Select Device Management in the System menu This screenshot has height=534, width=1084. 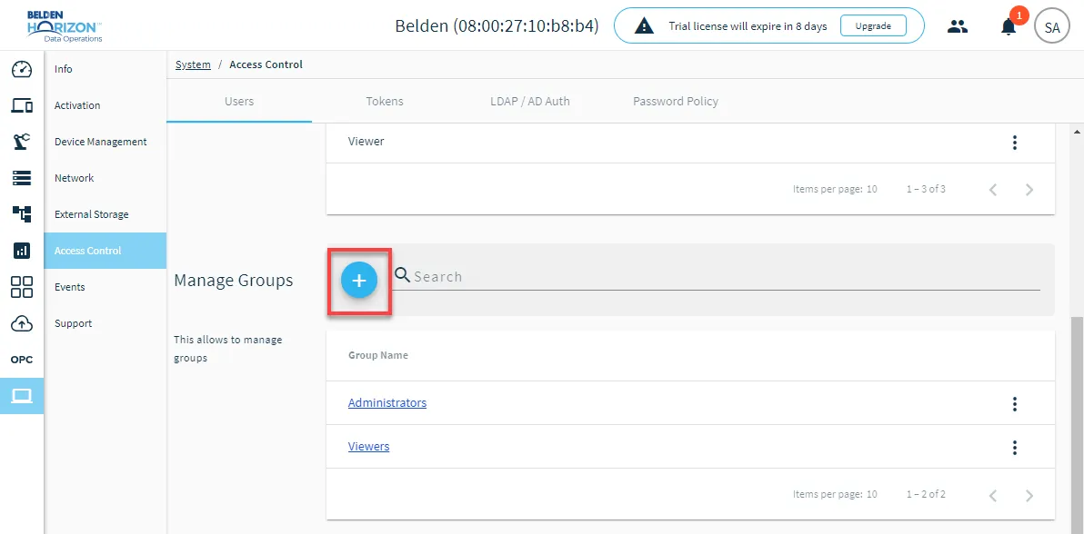pyautogui.click(x=105, y=142)
